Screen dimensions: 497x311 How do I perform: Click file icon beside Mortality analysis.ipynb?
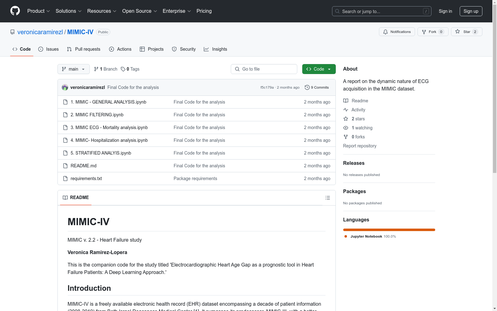coord(65,128)
